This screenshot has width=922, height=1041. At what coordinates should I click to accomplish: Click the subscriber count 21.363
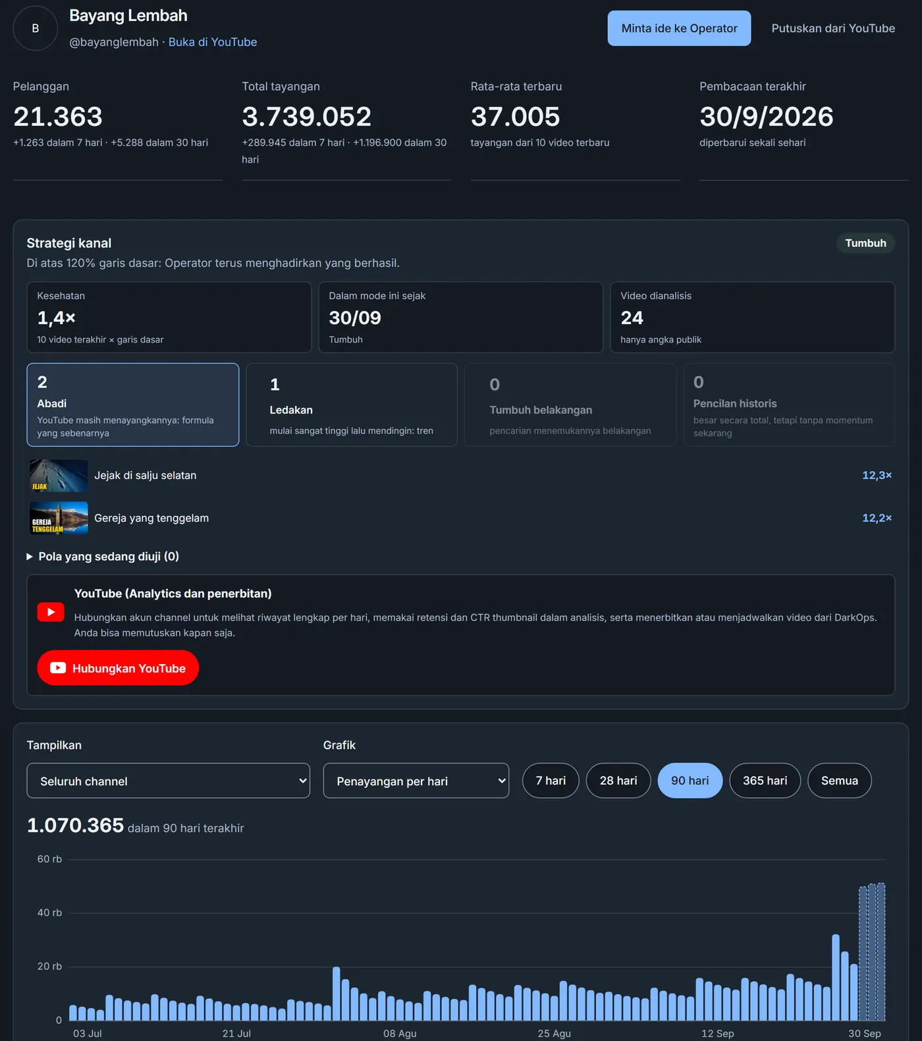58,117
